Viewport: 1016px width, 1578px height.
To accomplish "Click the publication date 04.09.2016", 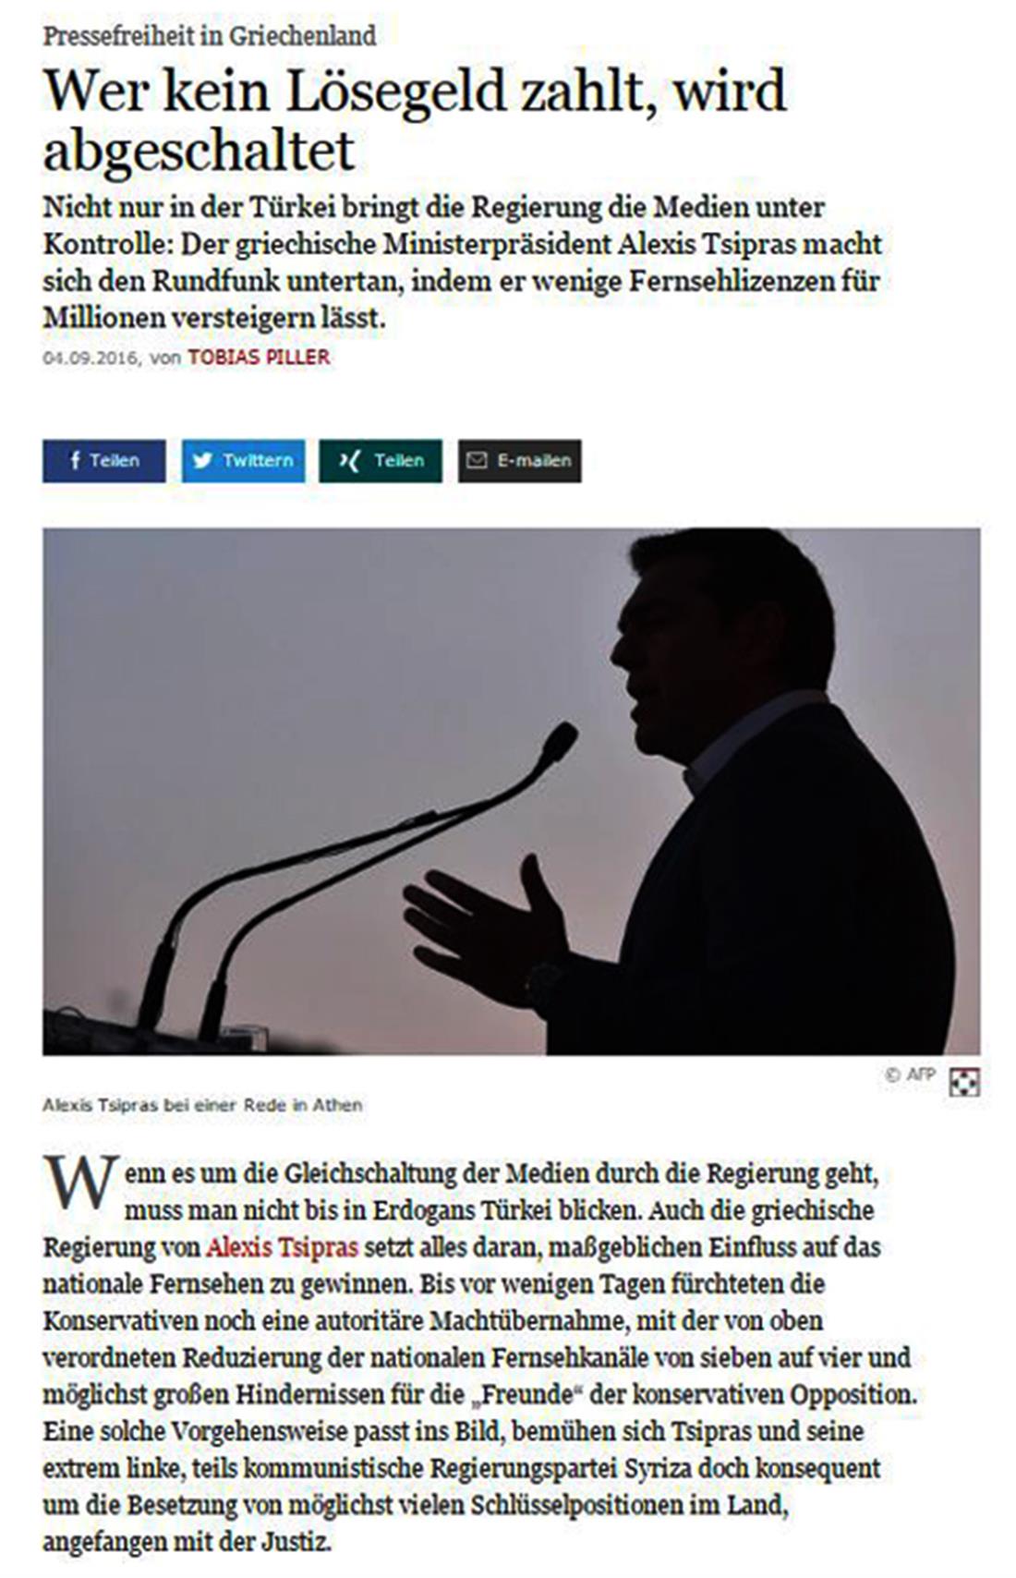I will tap(91, 358).
